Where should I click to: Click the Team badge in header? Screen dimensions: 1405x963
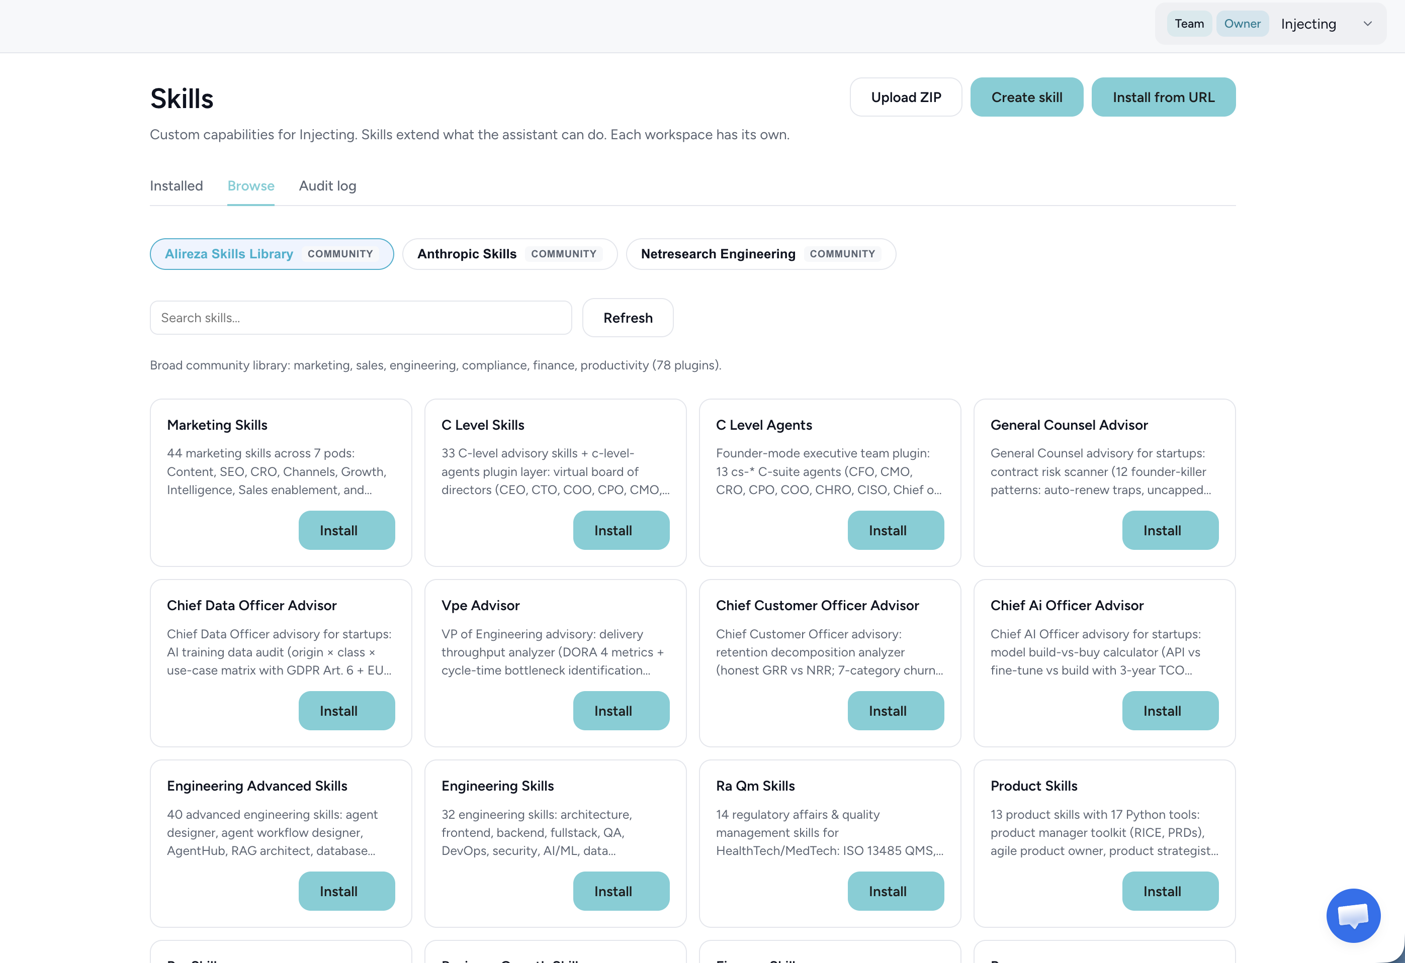[x=1189, y=24]
